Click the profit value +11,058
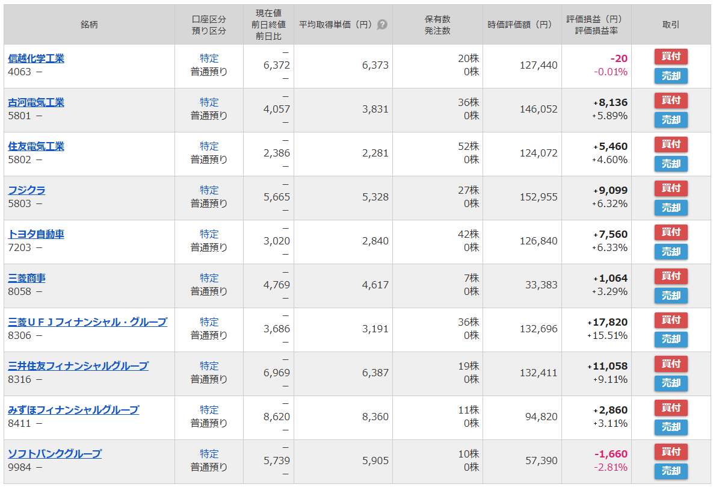 607,366
